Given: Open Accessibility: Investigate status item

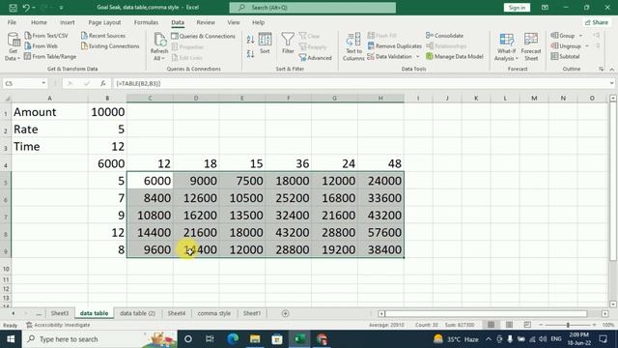Looking at the screenshot, I should (58, 325).
